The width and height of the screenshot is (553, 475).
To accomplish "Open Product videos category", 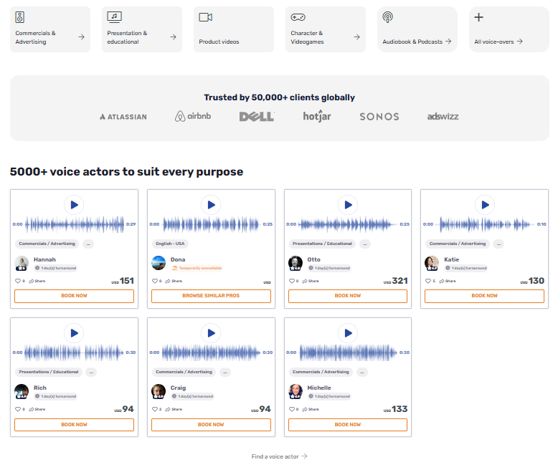I will coord(234,29).
